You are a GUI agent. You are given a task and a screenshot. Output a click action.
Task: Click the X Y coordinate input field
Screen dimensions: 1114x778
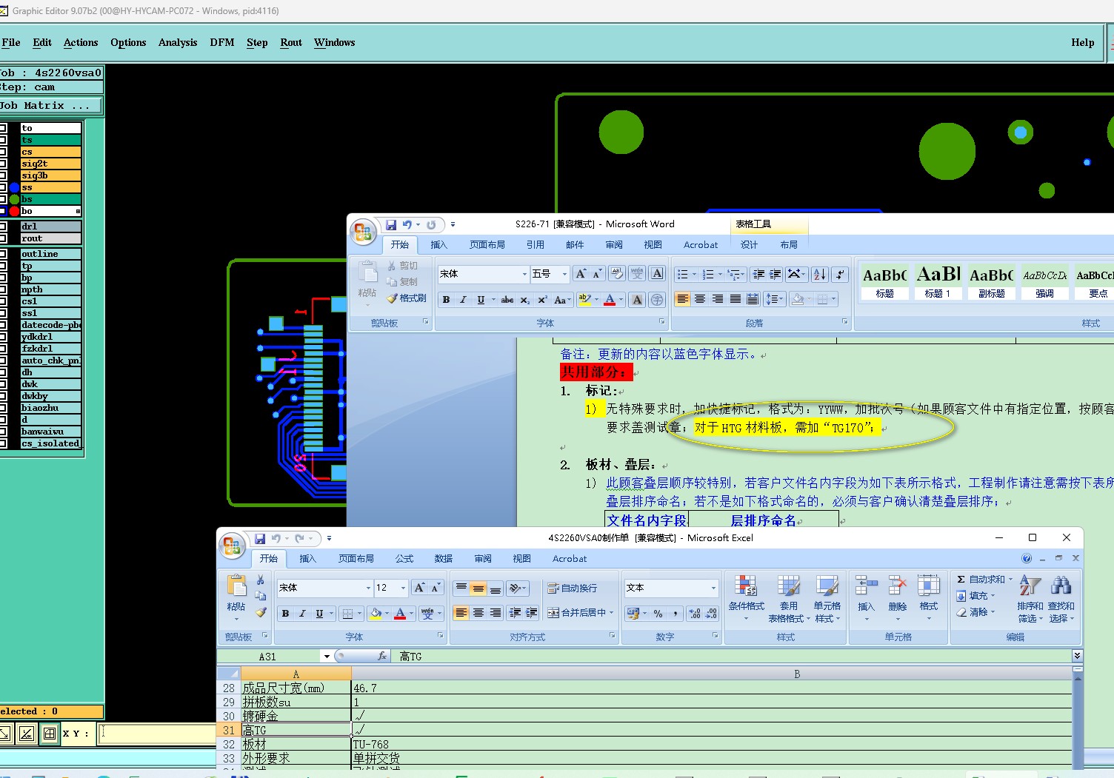[x=157, y=734]
